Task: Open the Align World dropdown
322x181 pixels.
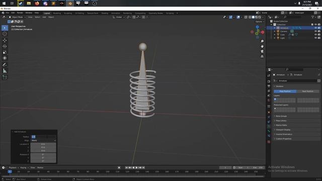Action: [x=43, y=141]
